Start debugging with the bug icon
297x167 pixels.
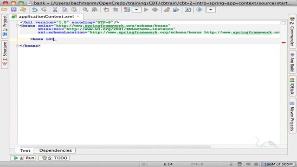155,9
